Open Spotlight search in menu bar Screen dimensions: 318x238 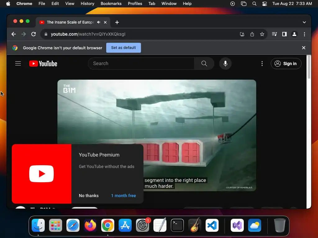pos(254,4)
